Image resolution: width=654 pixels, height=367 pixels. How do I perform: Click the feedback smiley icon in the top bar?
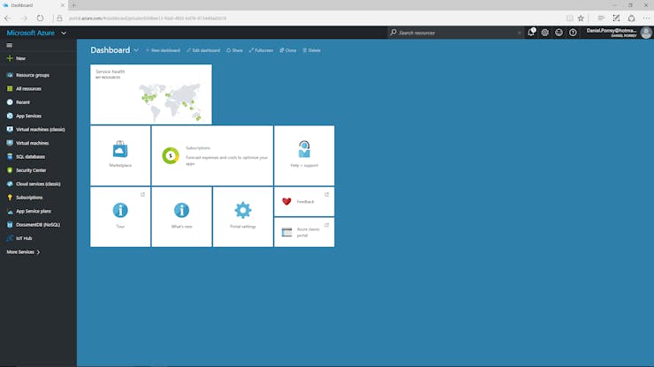(559, 33)
